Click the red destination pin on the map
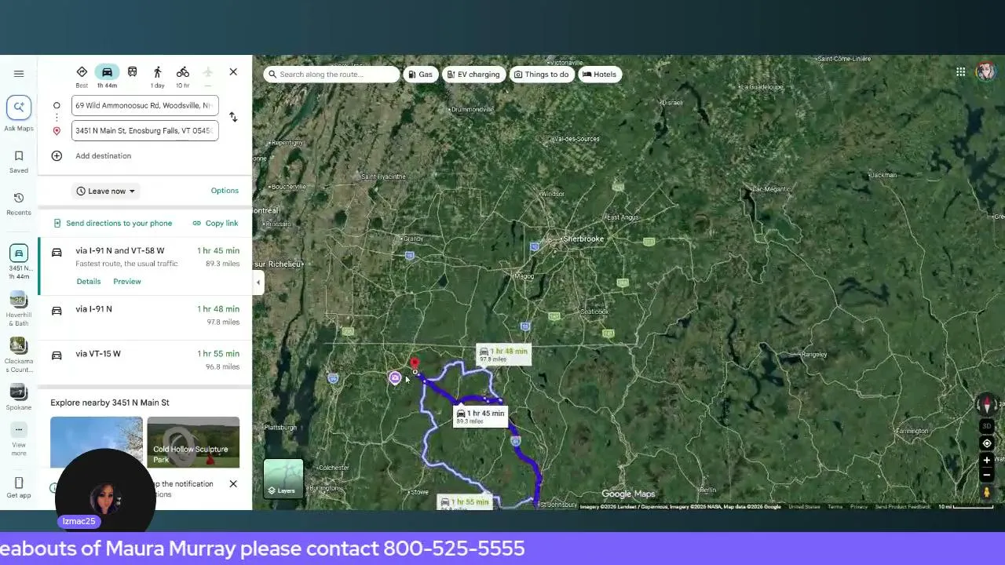This screenshot has width=1005, height=565. click(x=415, y=365)
